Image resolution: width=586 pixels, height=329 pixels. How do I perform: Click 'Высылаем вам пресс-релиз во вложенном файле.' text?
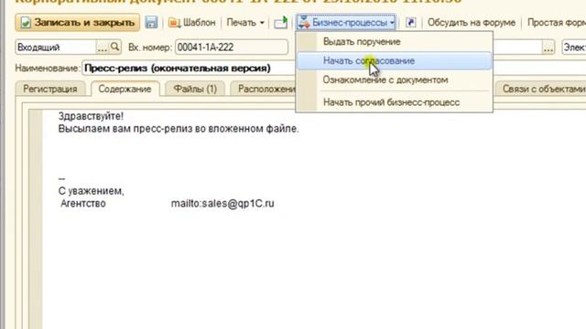(x=179, y=129)
